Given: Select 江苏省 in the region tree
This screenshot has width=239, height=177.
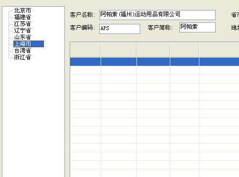Looking at the screenshot, I should click(x=22, y=24).
